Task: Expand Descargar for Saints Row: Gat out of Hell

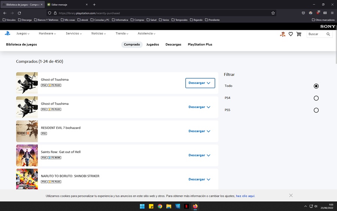Action: [200, 155]
